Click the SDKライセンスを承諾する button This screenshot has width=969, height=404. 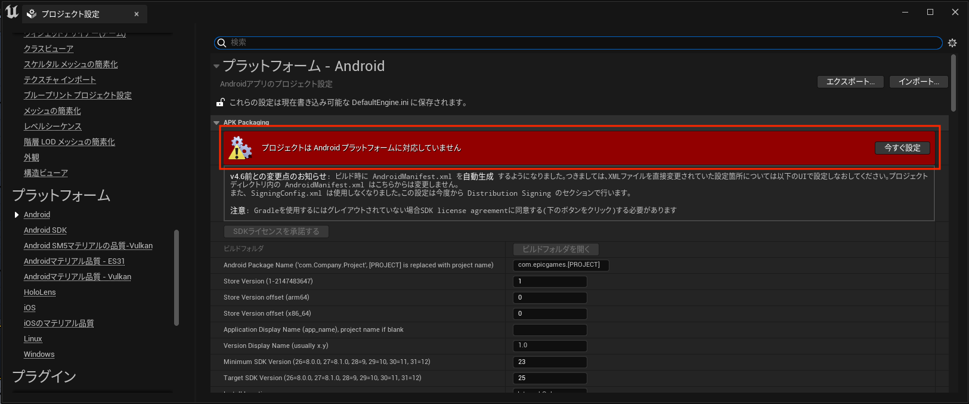(276, 232)
